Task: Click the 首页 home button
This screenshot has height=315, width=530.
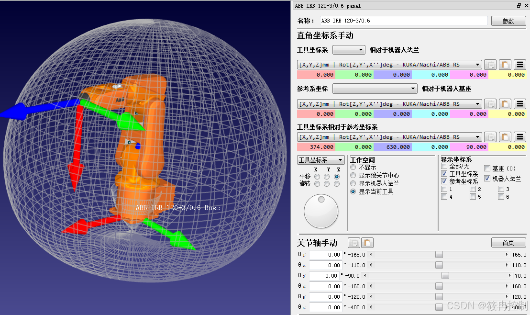Action: click(x=508, y=243)
